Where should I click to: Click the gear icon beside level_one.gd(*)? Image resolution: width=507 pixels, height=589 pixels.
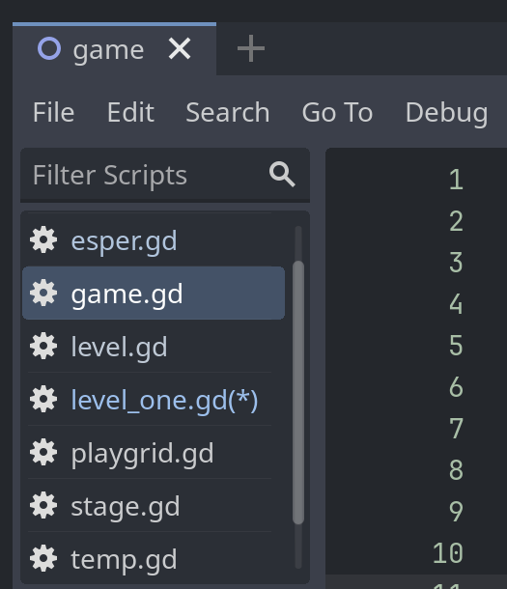(x=43, y=400)
